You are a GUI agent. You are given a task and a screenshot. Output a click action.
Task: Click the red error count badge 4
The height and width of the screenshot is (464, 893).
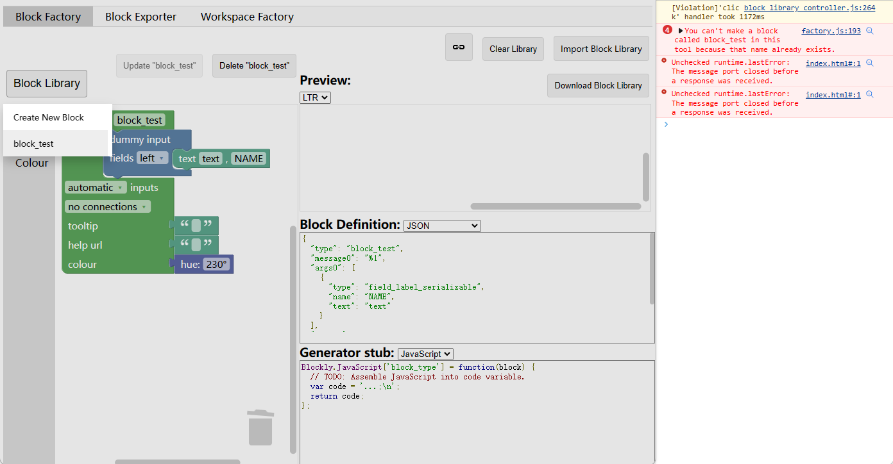(x=667, y=30)
